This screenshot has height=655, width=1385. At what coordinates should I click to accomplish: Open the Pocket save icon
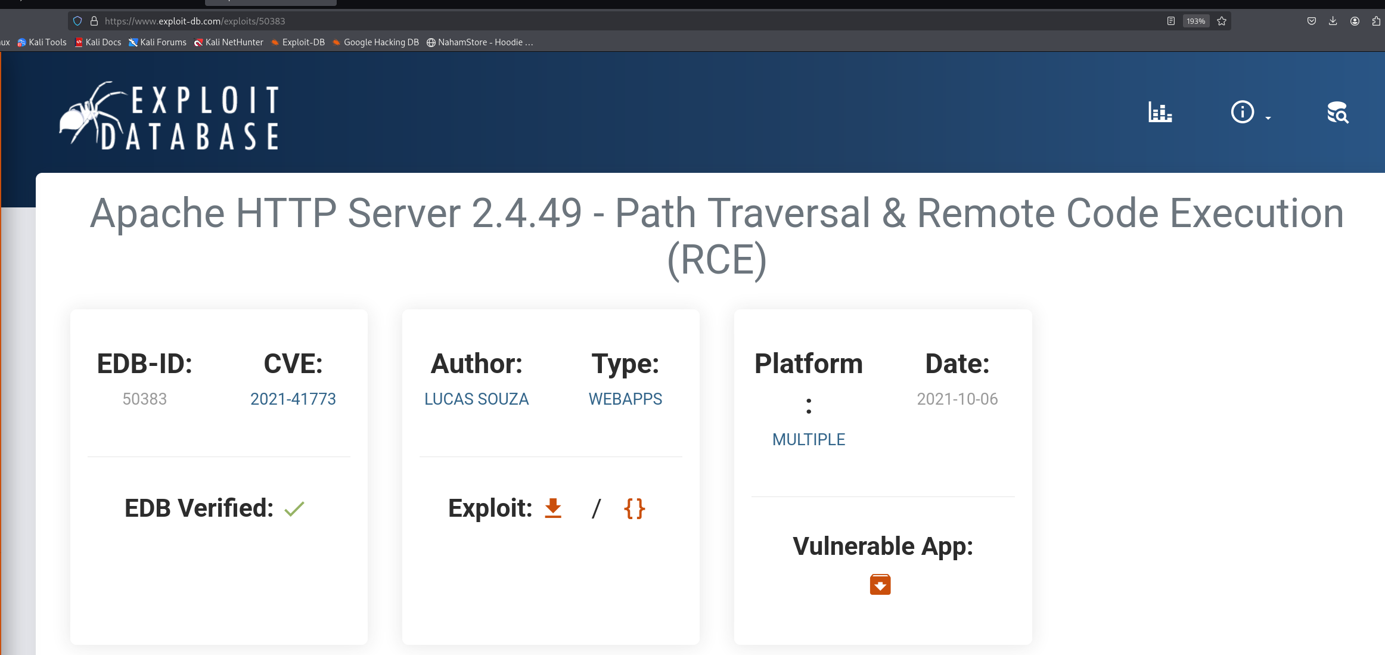coord(1312,21)
